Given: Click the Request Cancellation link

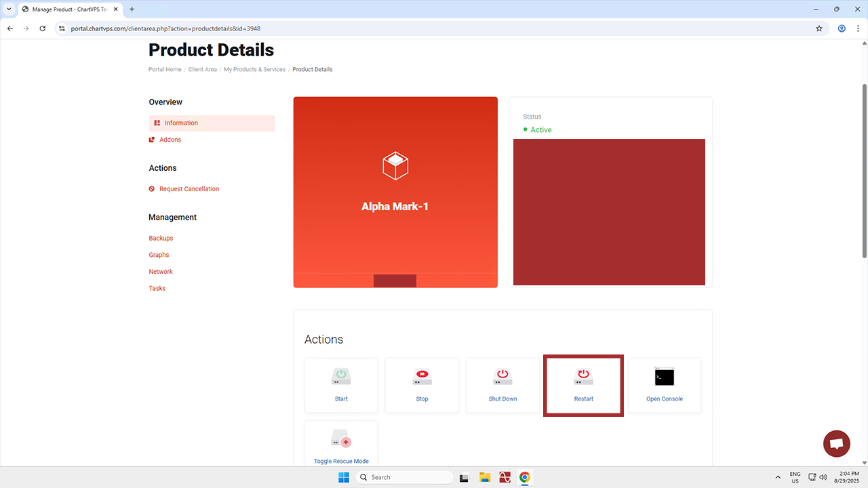Looking at the screenshot, I should 189,189.
